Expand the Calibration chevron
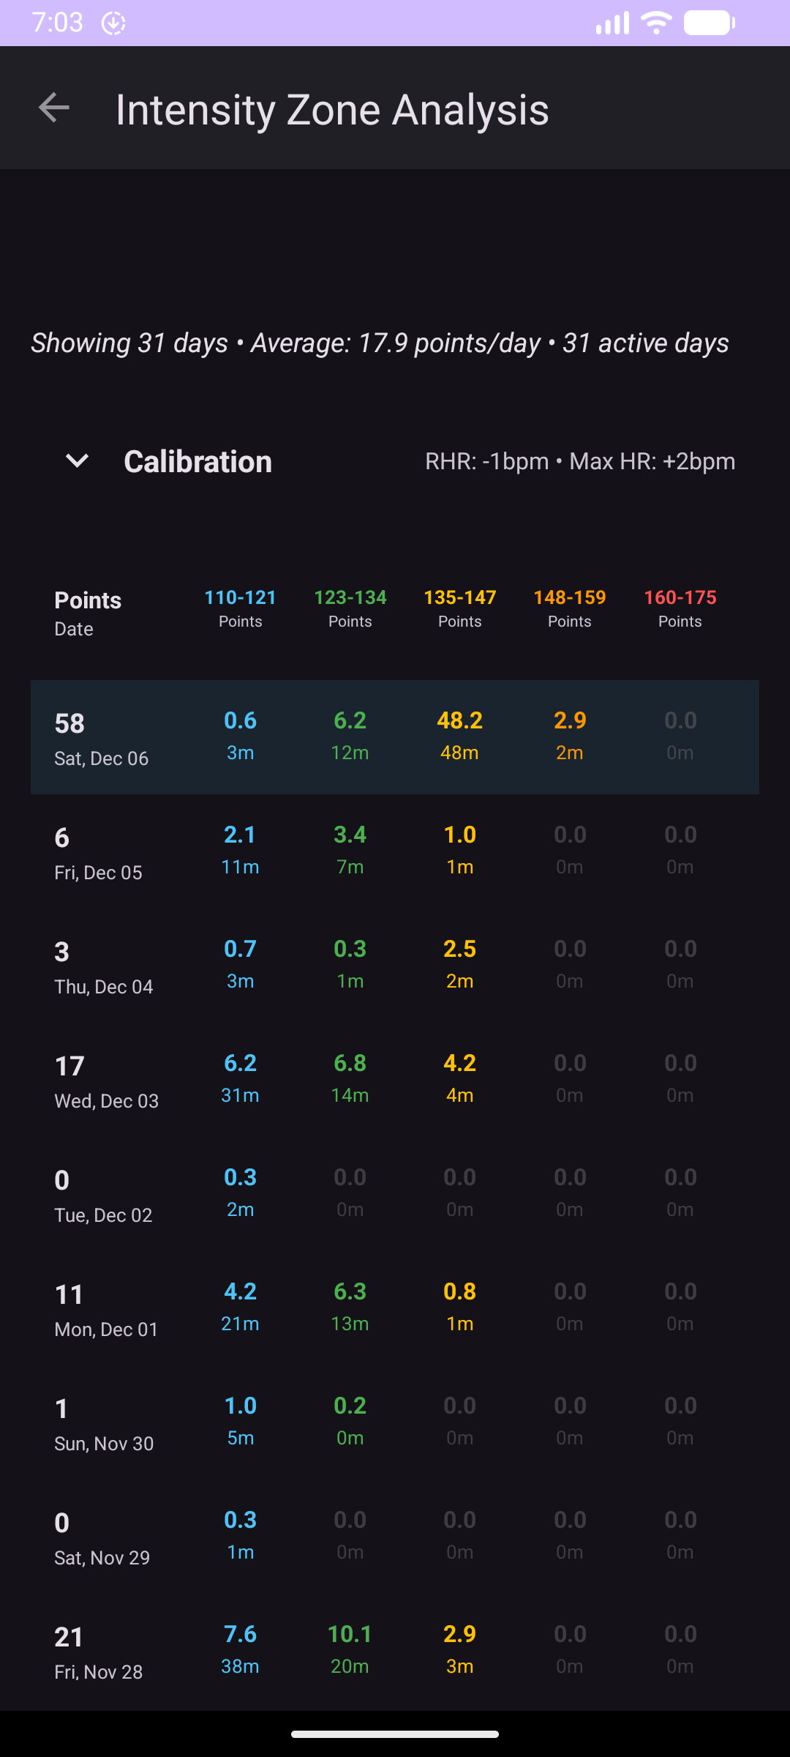This screenshot has width=790, height=1757. pyautogui.click(x=77, y=461)
